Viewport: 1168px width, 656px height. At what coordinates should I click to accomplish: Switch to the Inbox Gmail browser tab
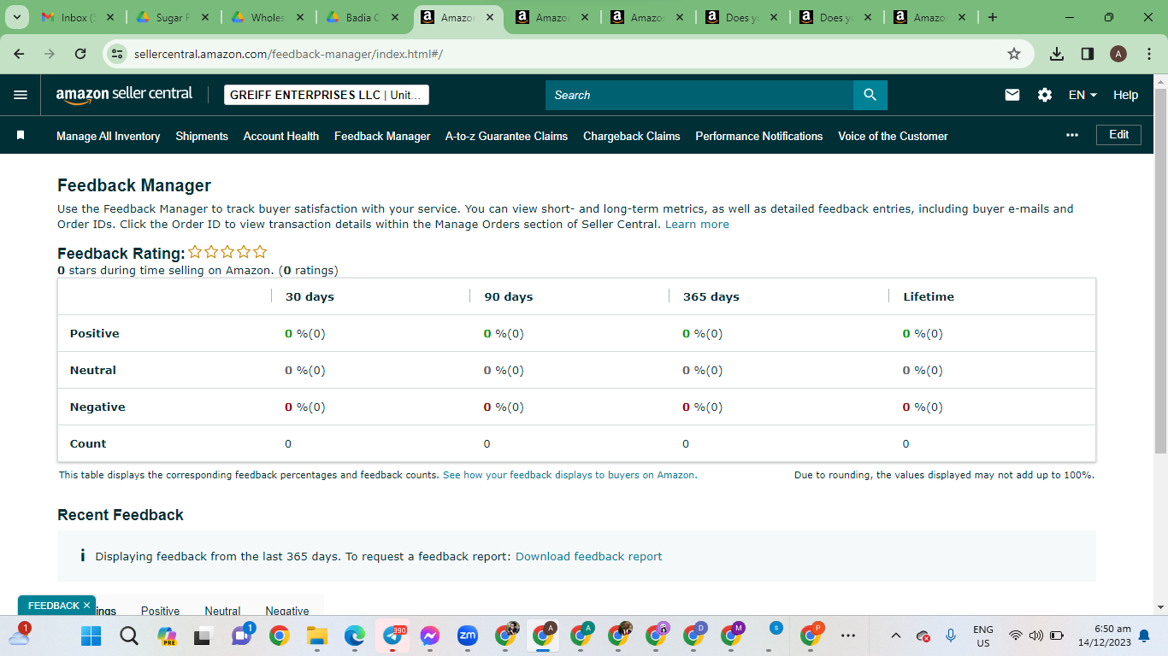pyautogui.click(x=80, y=17)
